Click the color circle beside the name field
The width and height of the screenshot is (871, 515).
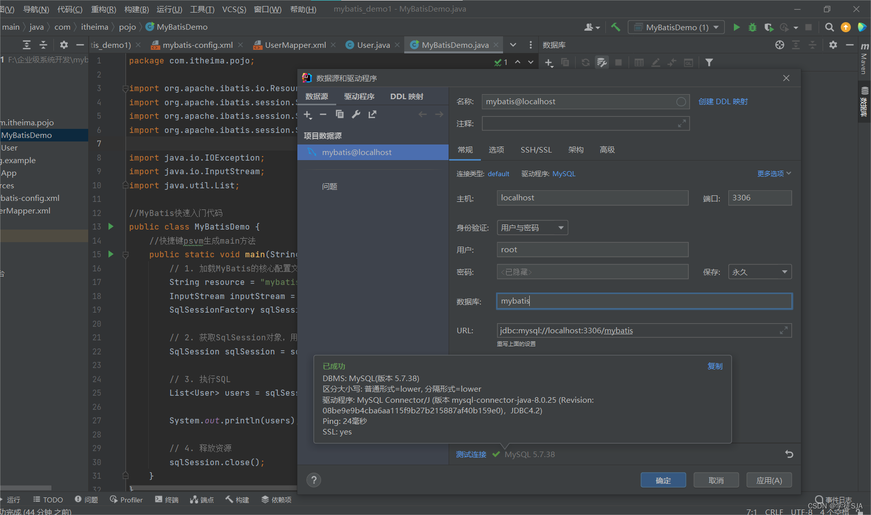[681, 102]
